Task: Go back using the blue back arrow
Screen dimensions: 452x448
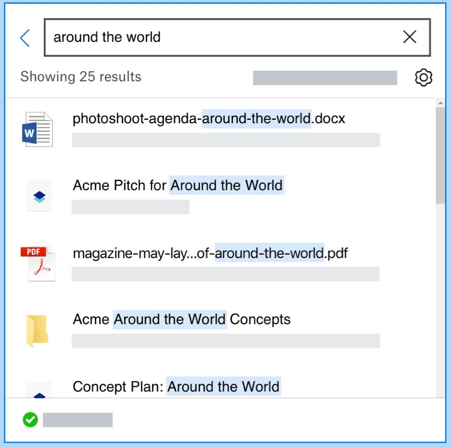Action: 25,38
